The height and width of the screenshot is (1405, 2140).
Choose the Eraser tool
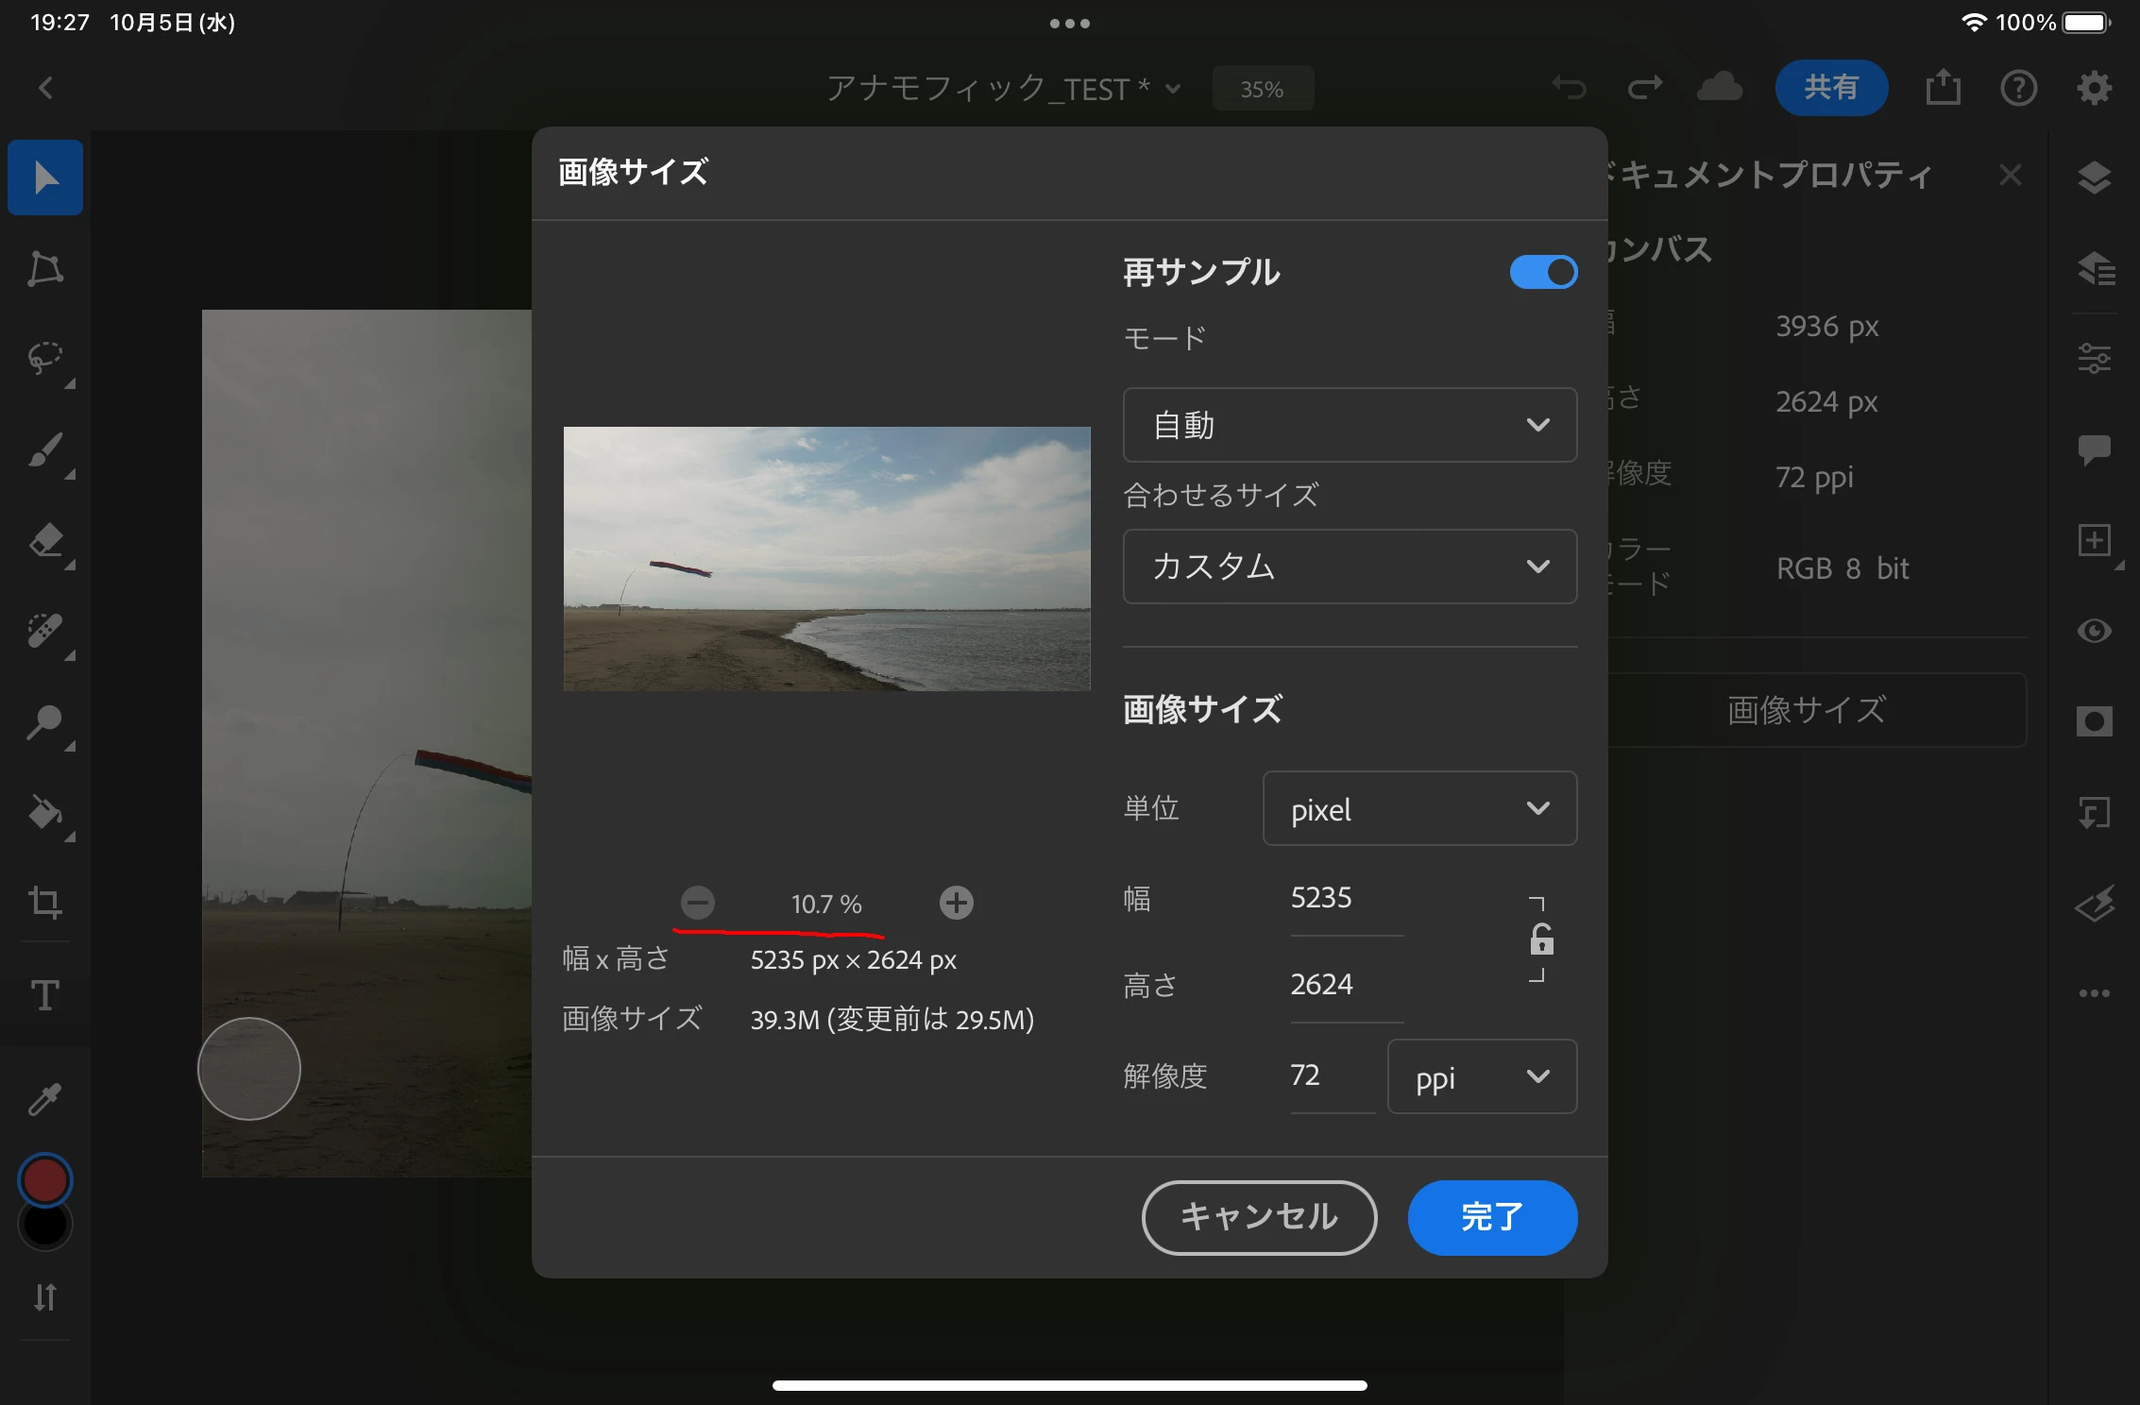45,541
